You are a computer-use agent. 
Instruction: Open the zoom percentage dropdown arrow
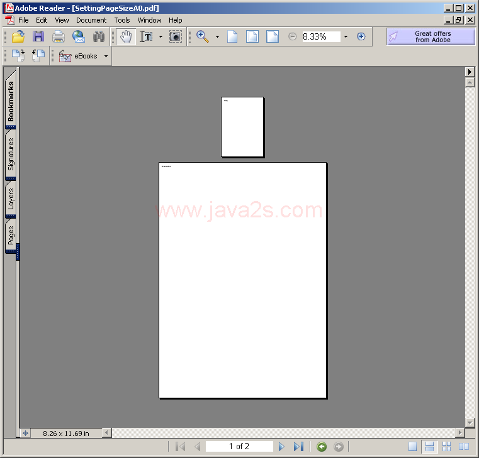(x=346, y=37)
